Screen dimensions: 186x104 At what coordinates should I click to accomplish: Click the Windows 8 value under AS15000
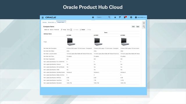click(x=69, y=73)
